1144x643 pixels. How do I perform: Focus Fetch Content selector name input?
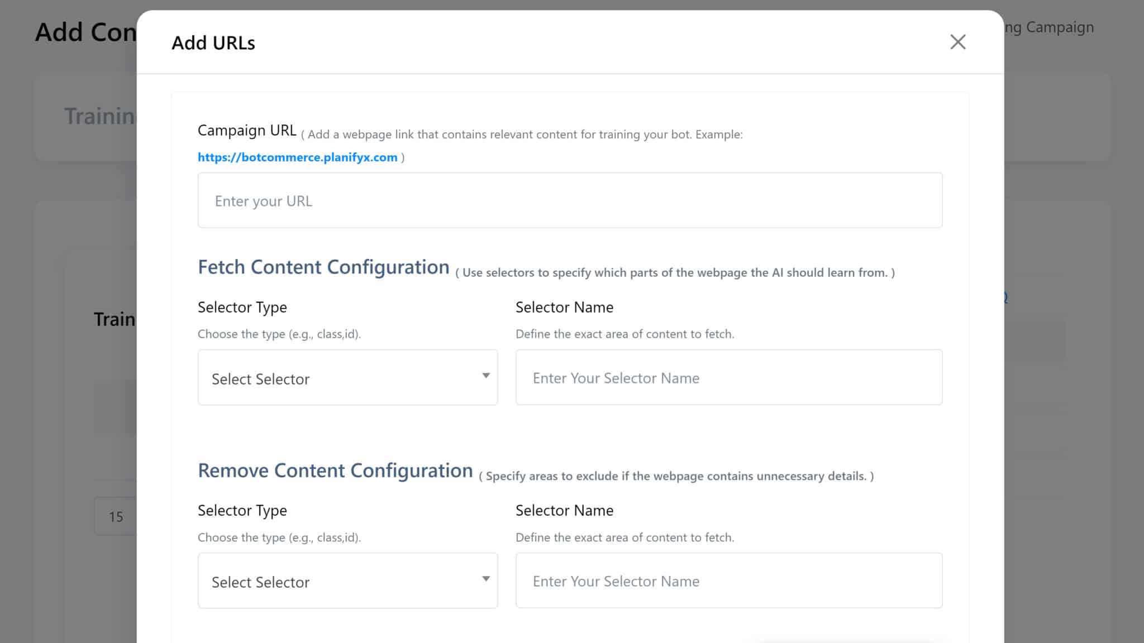click(x=728, y=378)
